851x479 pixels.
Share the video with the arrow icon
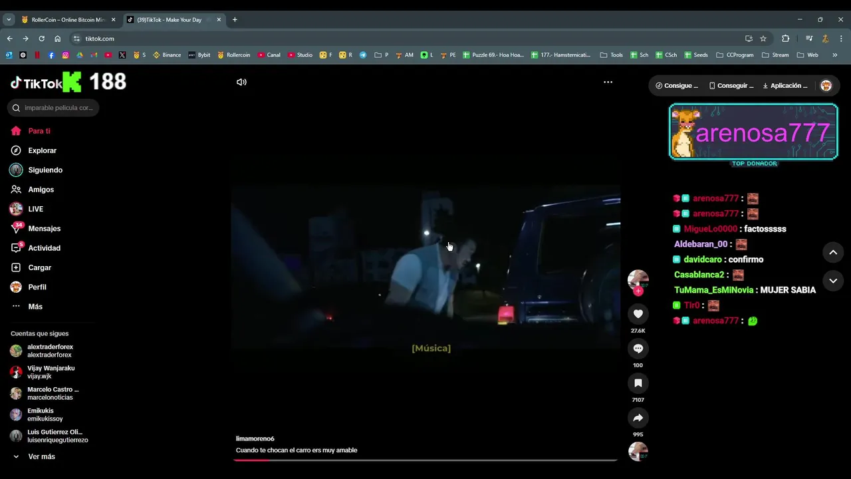tap(638, 417)
